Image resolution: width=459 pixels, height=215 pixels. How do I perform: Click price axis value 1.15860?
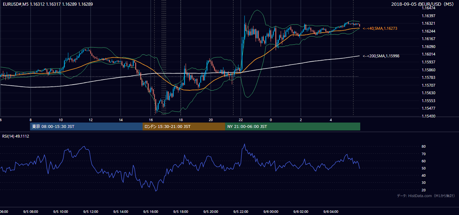pyautogui.click(x=428, y=70)
